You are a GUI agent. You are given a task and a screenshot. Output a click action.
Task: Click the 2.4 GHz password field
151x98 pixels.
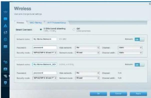pos(45,47)
